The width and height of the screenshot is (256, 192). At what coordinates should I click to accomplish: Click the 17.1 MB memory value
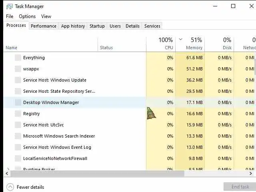pyautogui.click(x=194, y=102)
